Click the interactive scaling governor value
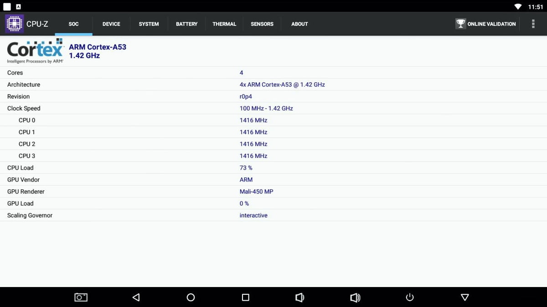This screenshot has width=547, height=307. [x=253, y=215]
